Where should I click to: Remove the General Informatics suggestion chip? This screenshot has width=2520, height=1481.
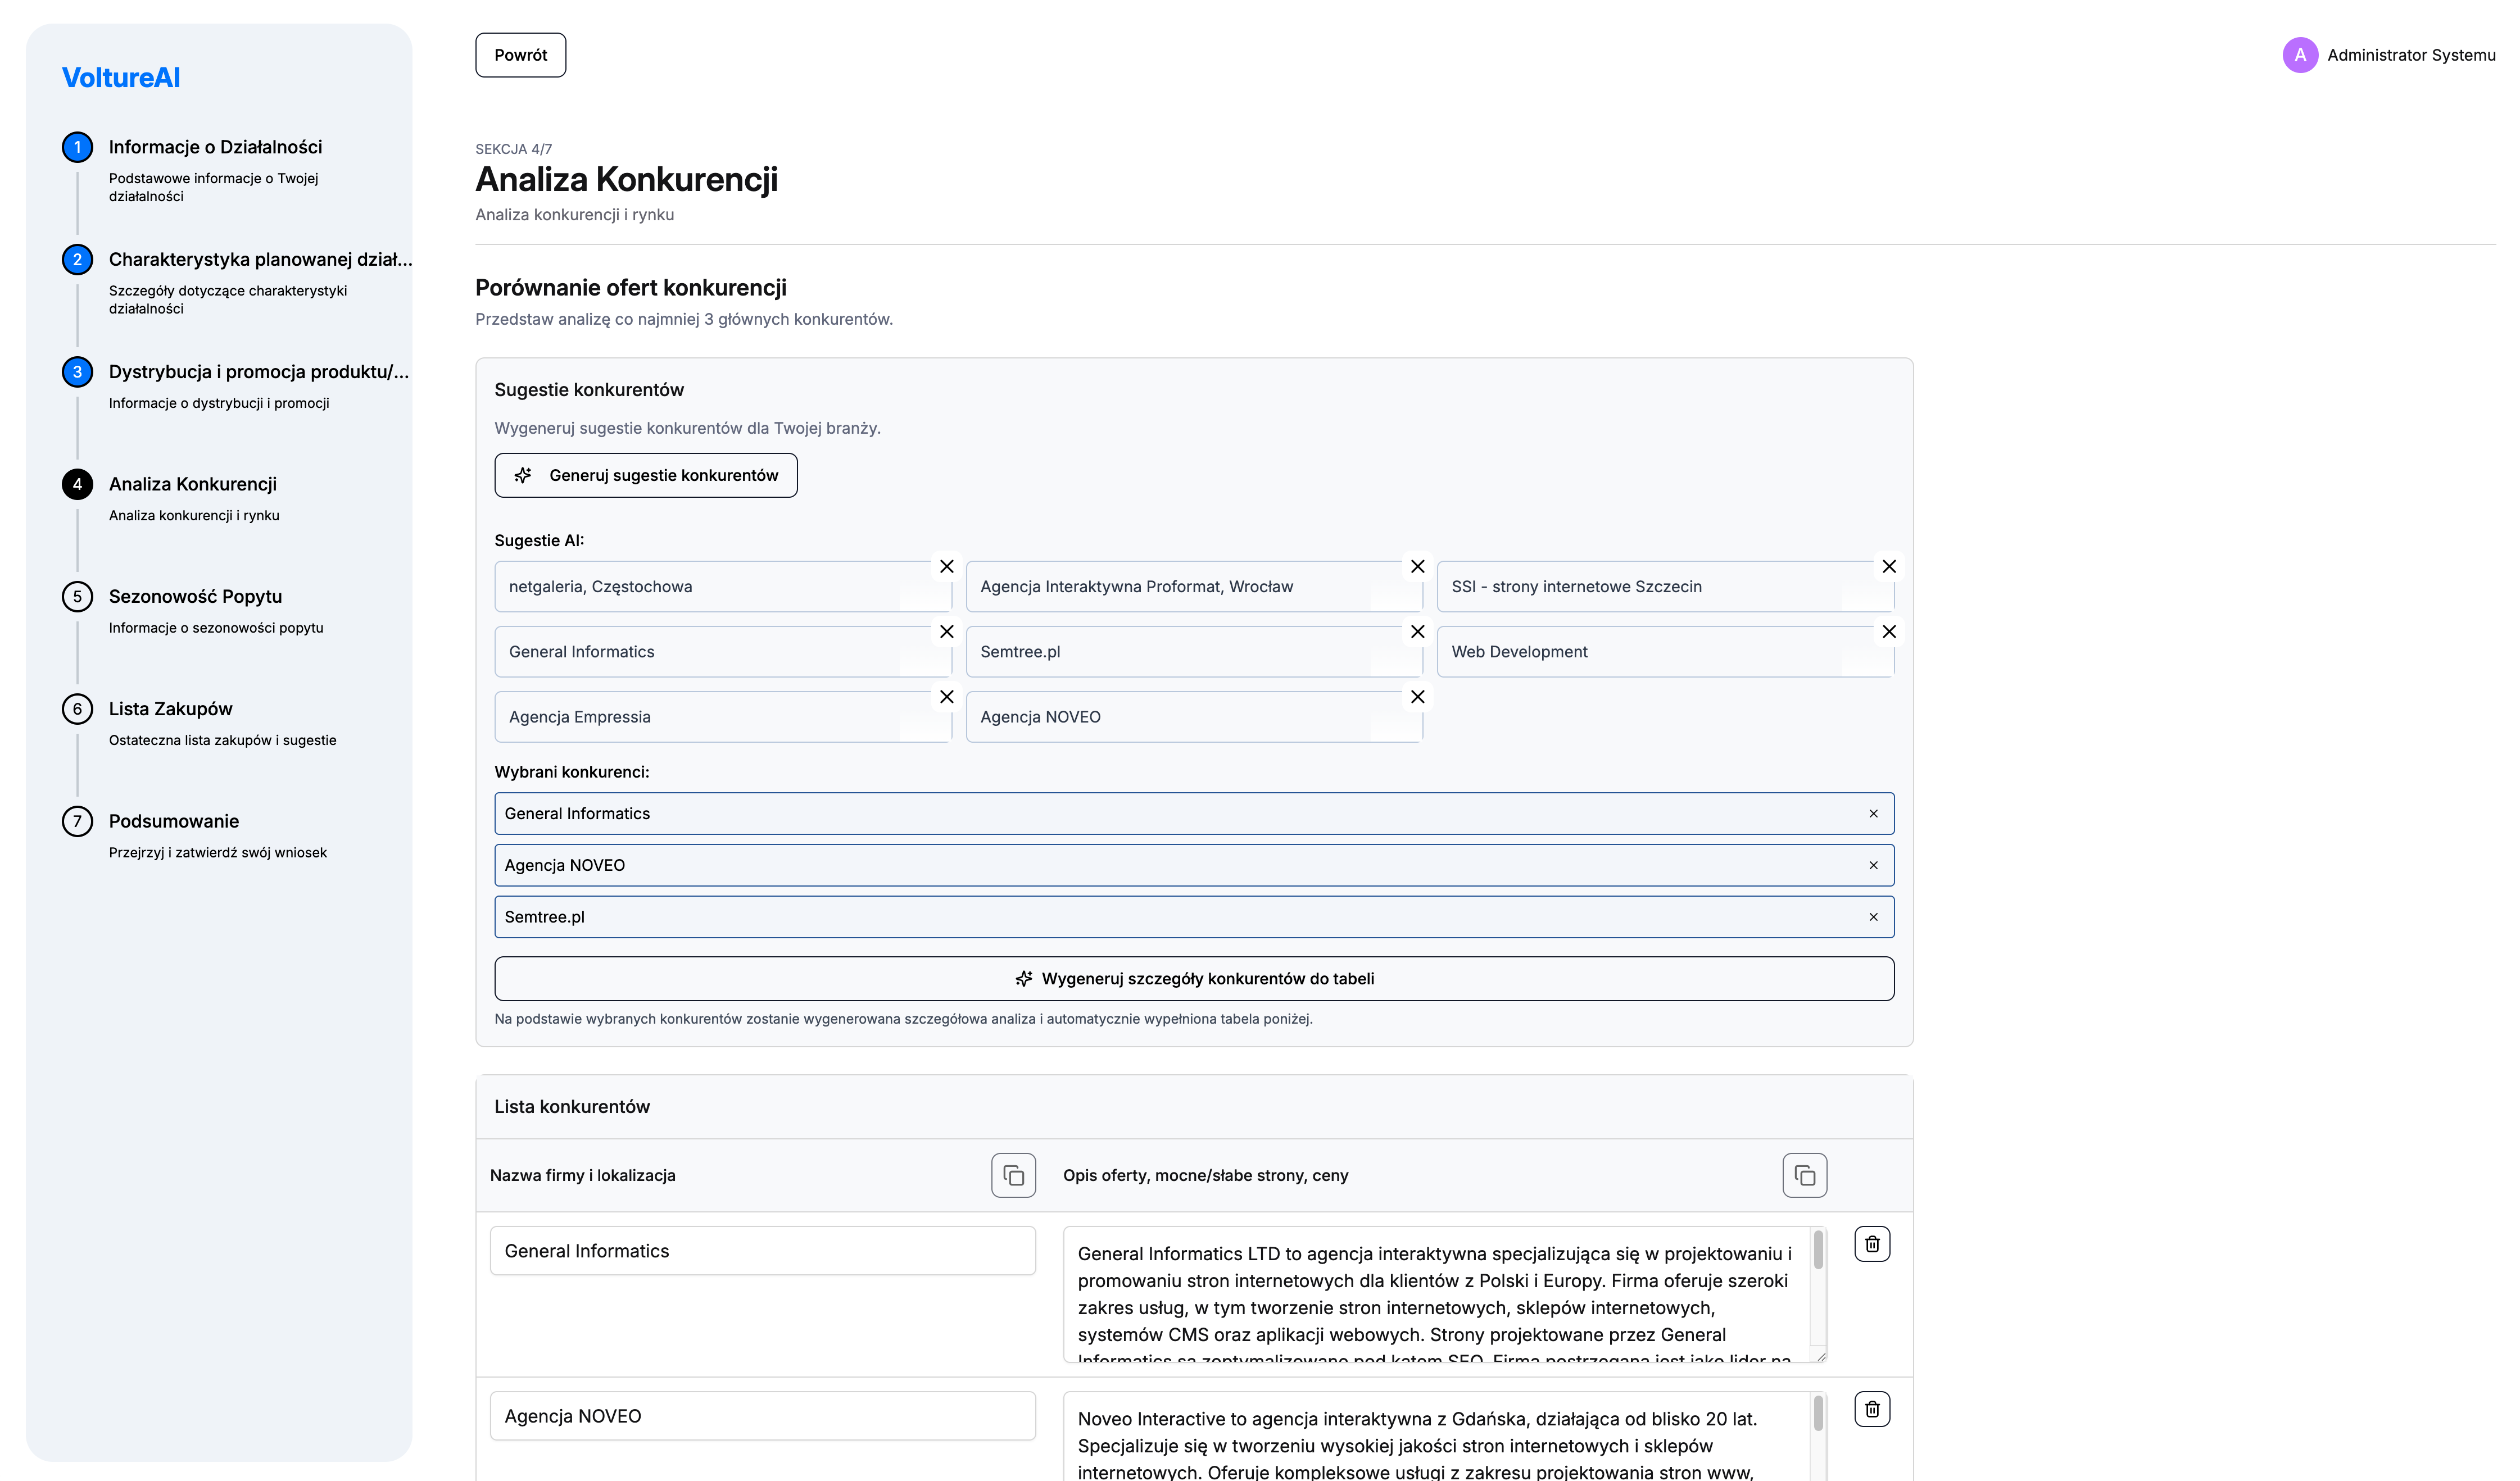coord(946,631)
